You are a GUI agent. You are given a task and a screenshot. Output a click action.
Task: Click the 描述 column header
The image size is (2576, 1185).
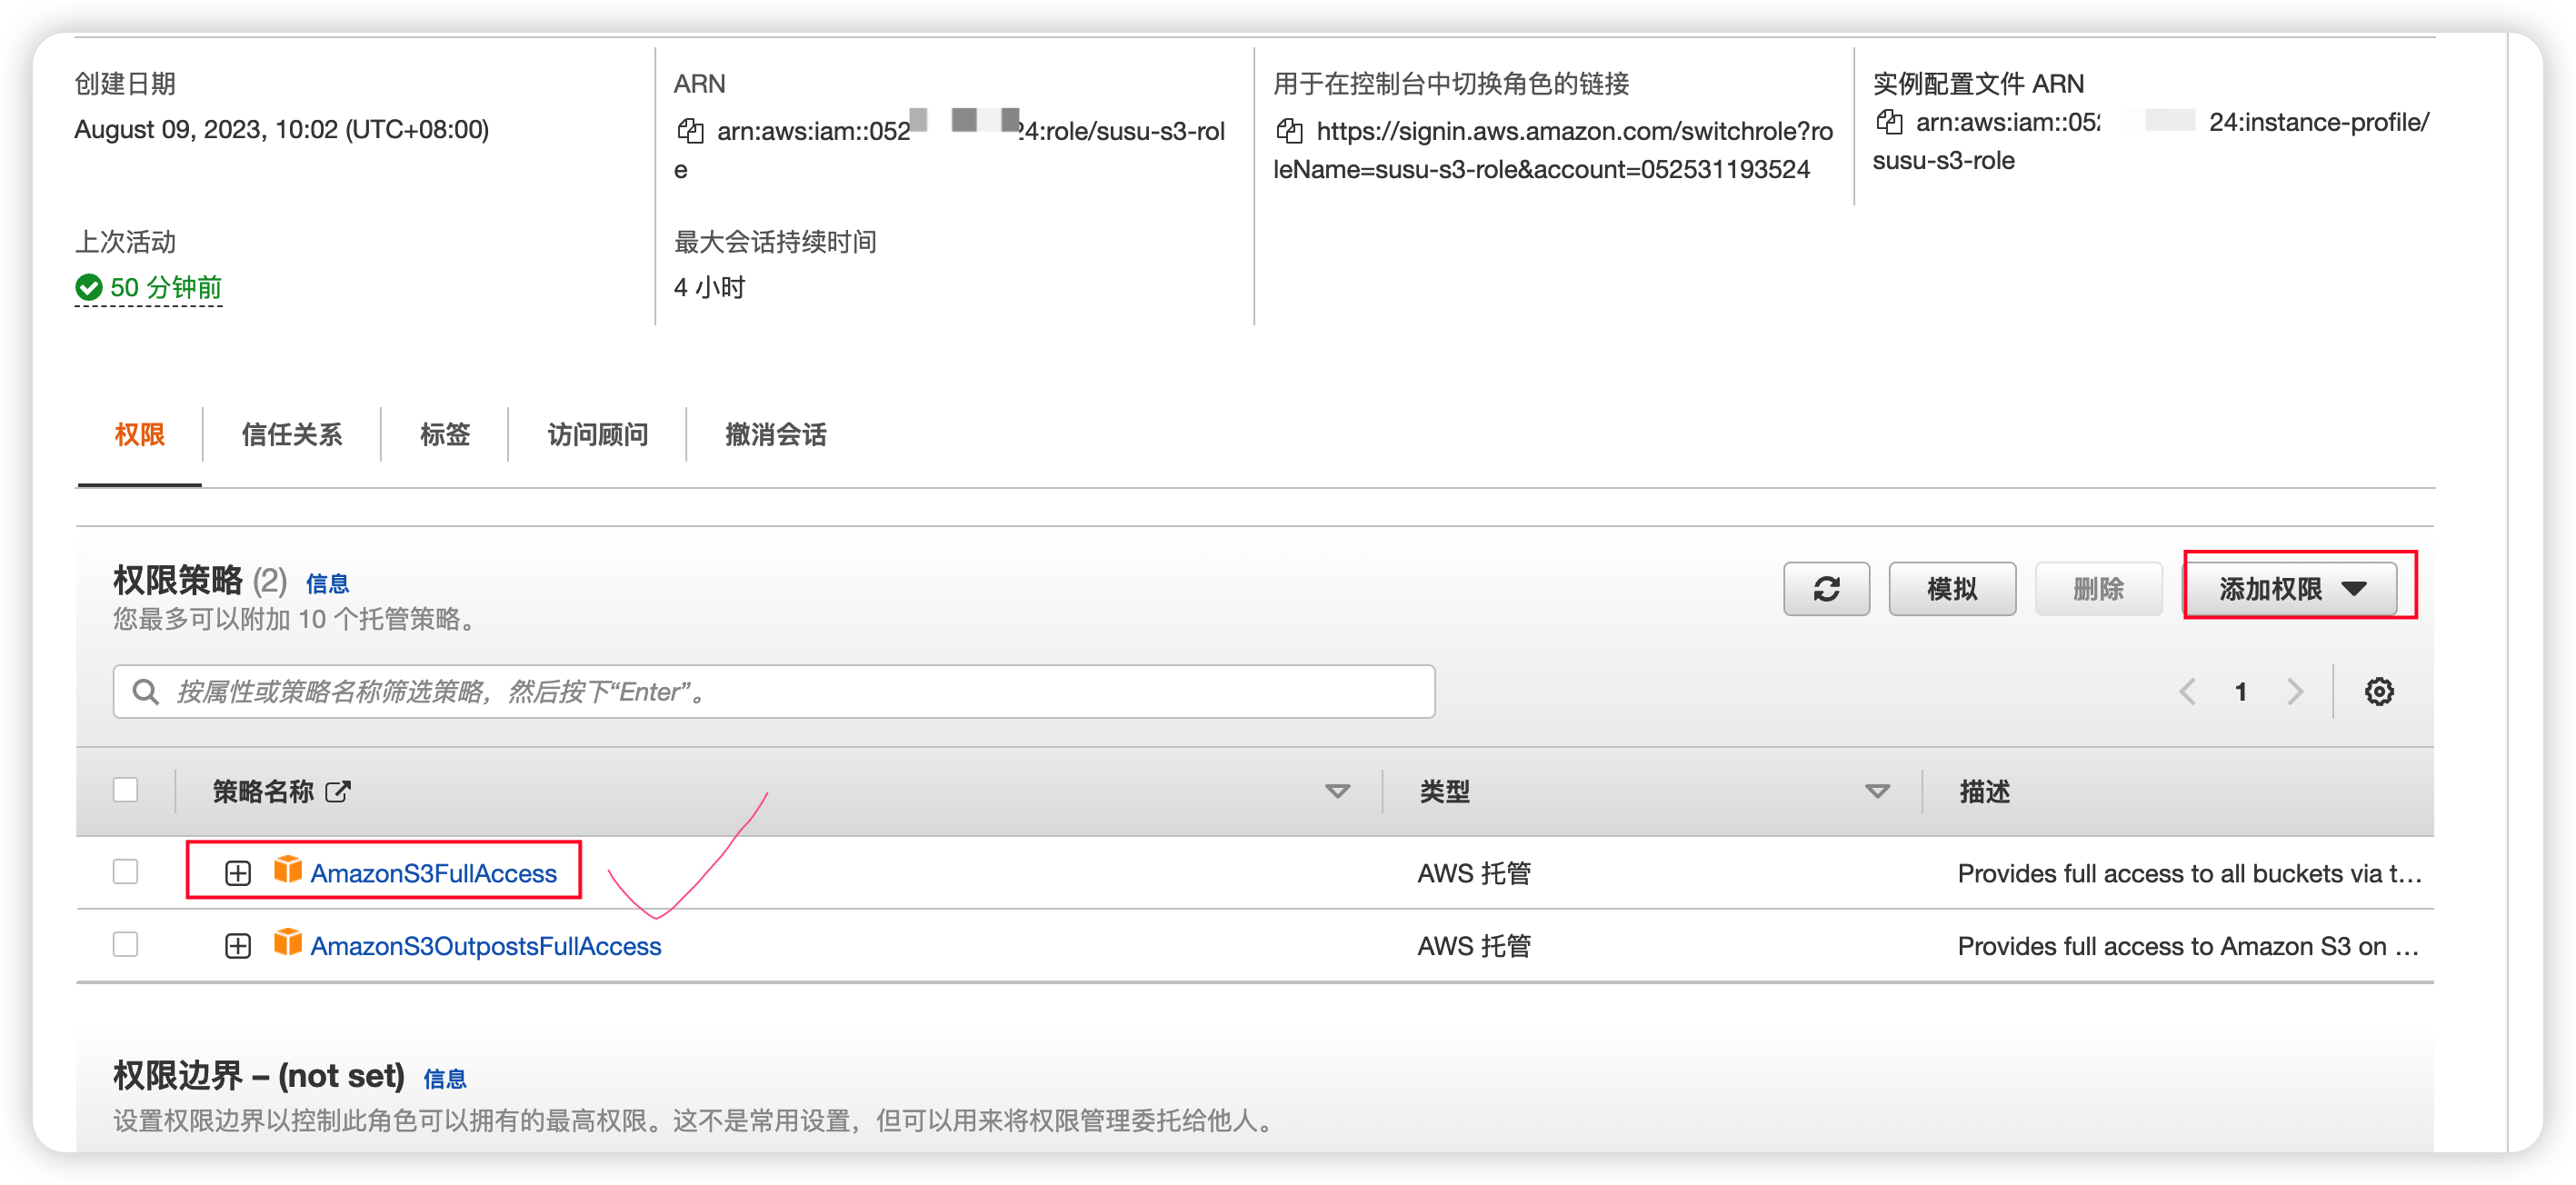tap(1984, 791)
